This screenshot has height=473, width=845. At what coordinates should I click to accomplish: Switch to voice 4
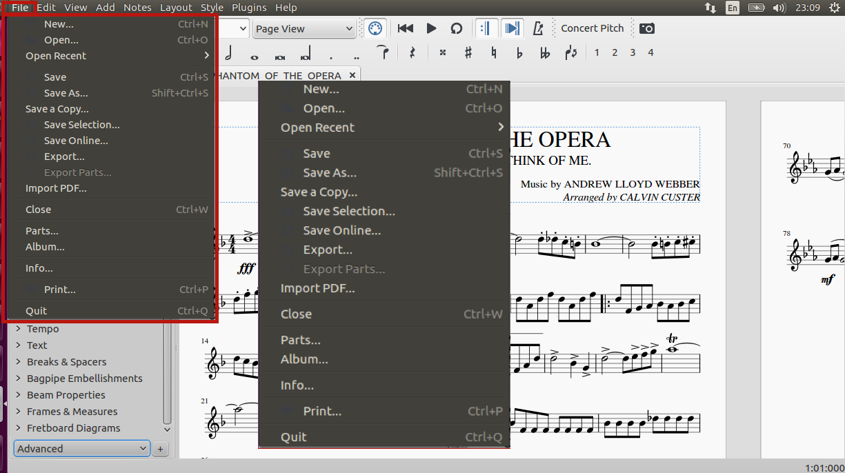coord(650,53)
